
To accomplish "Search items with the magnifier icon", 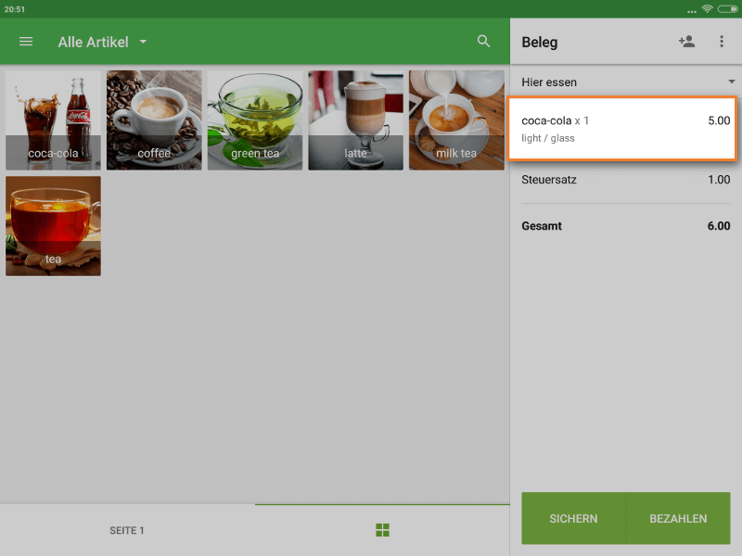I will 483,41.
